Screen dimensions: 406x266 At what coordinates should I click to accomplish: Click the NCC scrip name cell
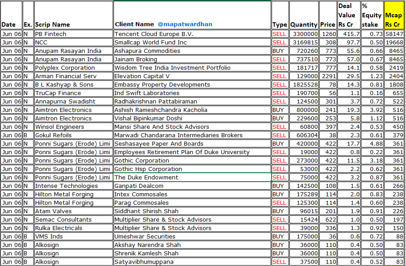(73, 42)
